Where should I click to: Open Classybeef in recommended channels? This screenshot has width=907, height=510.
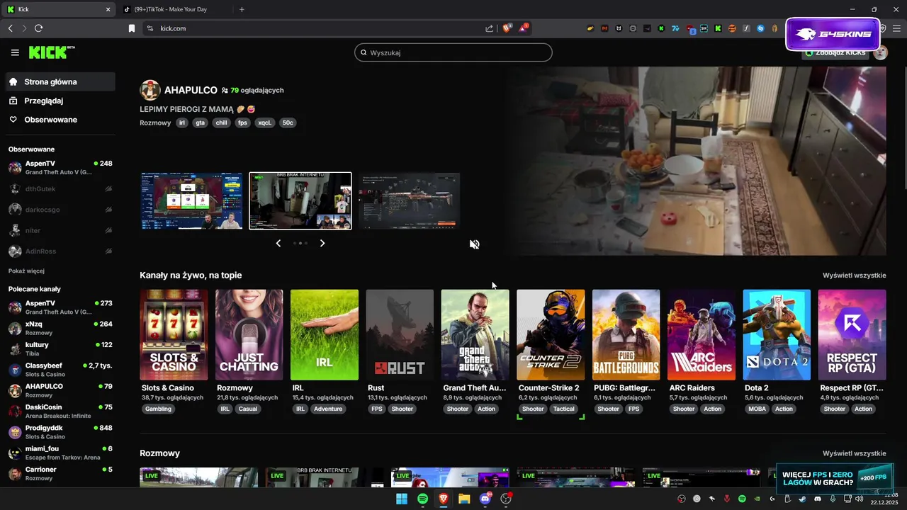(x=60, y=369)
